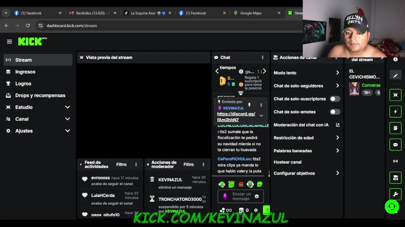Open the browser tab list dropdown
The height and width of the screenshot is (227, 405).
(6, 13)
